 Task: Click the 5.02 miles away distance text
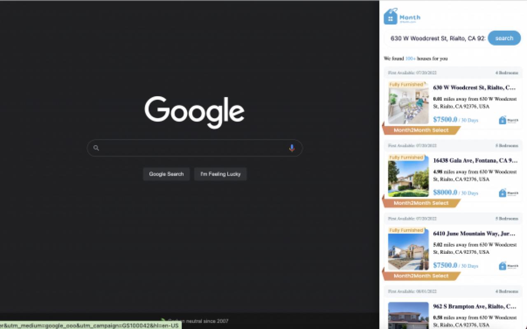pyautogui.click(x=475, y=248)
